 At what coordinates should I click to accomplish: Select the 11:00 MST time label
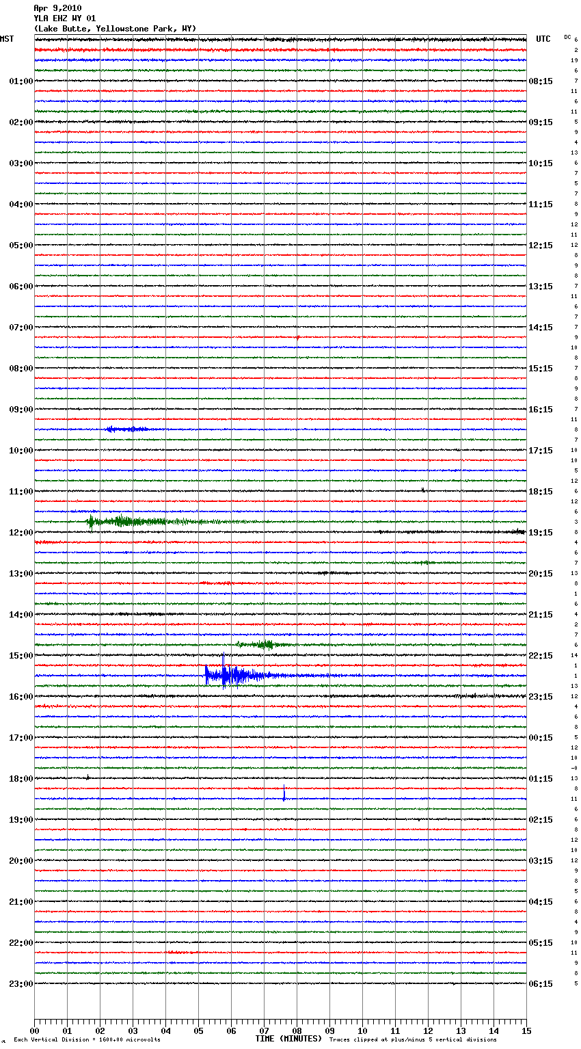click(x=21, y=492)
